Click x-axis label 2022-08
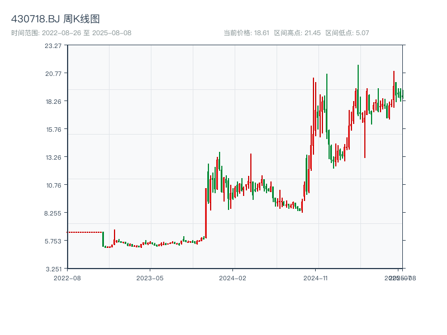 click(x=67, y=278)
